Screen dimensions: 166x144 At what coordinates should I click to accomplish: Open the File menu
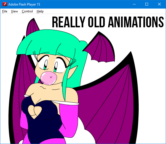click(x=5, y=11)
